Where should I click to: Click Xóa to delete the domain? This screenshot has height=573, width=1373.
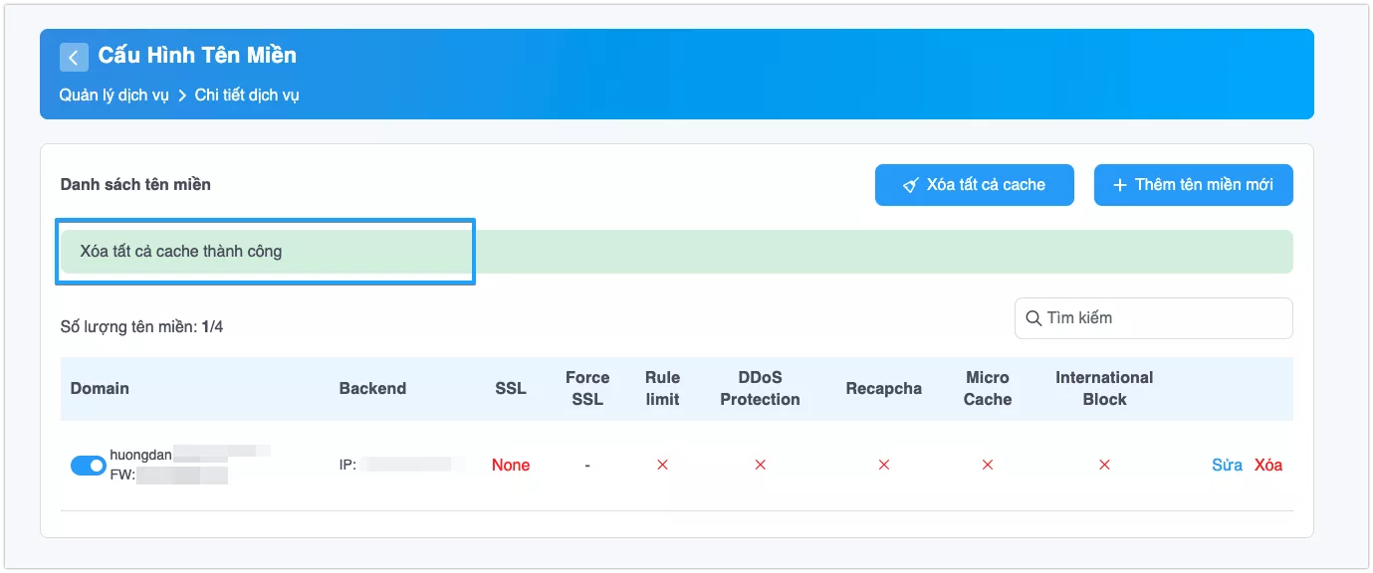[x=1268, y=465]
